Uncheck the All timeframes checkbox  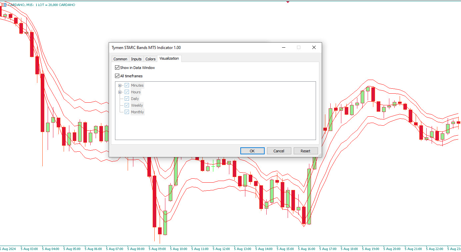point(117,76)
